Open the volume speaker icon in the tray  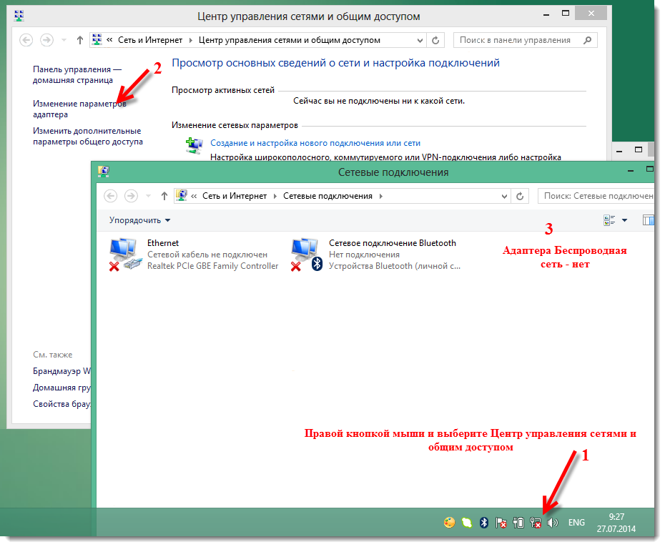(x=552, y=522)
